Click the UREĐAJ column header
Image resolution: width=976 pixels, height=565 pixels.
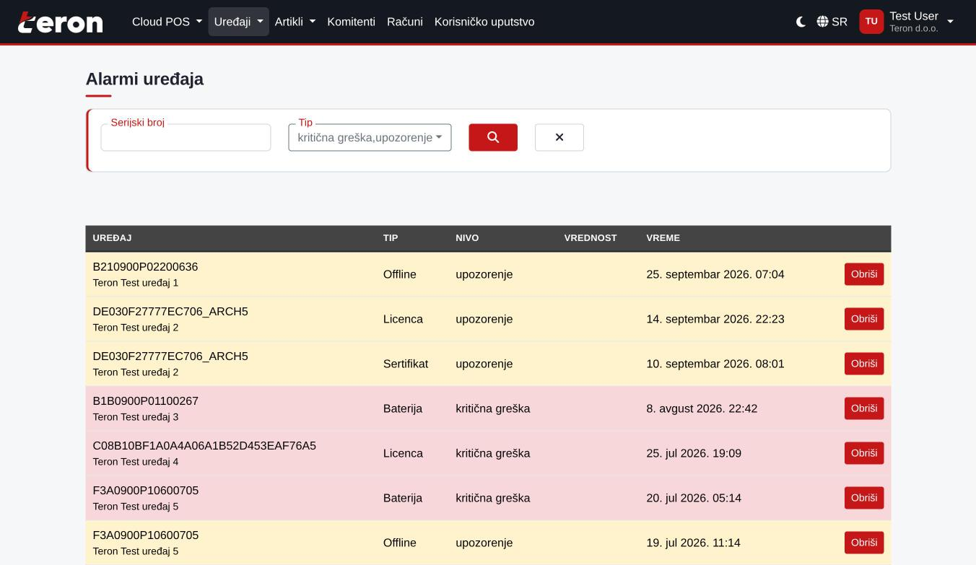pyautogui.click(x=112, y=238)
